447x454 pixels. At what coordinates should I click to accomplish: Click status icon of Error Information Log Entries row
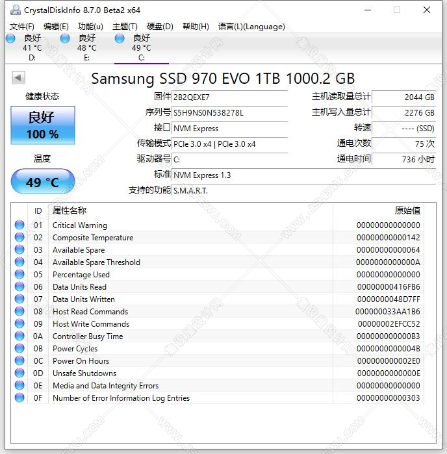[x=19, y=397]
